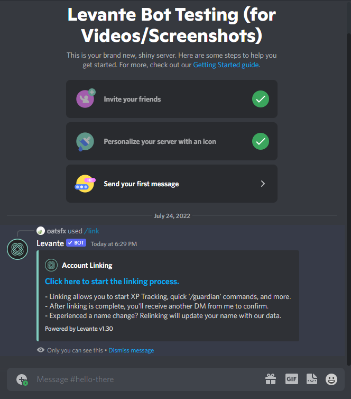Click the oatsfx username
This screenshot has height=399, width=351.
pos(57,231)
